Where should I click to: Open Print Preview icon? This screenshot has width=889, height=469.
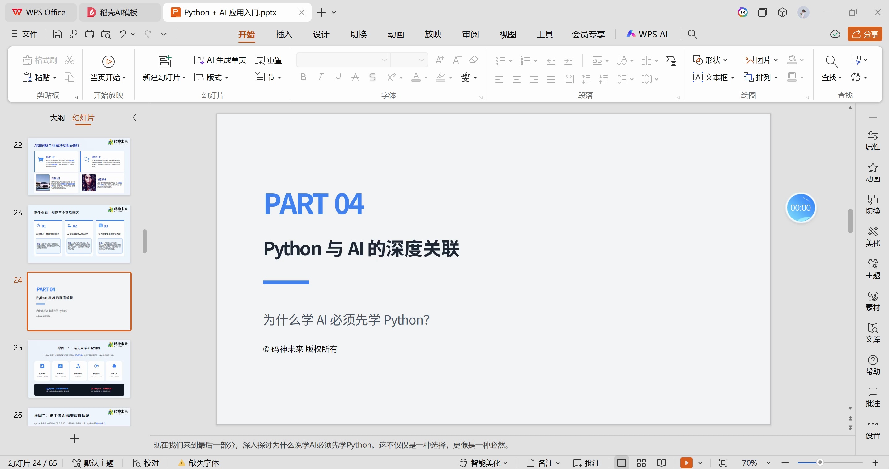(106, 34)
